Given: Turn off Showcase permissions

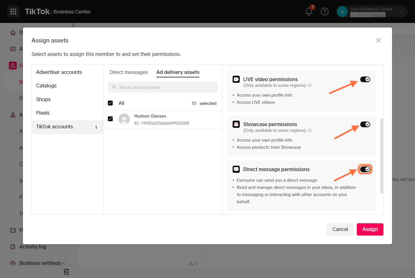Looking at the screenshot, I should pyautogui.click(x=365, y=124).
